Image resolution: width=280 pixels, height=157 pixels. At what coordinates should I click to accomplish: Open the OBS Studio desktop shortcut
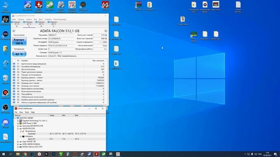[x=6, y=109]
